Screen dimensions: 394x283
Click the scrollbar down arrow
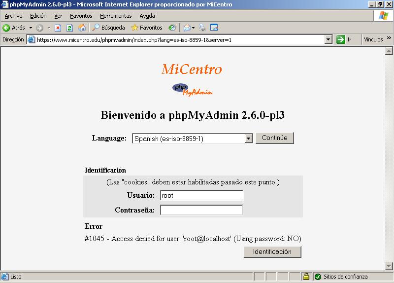[389, 266]
